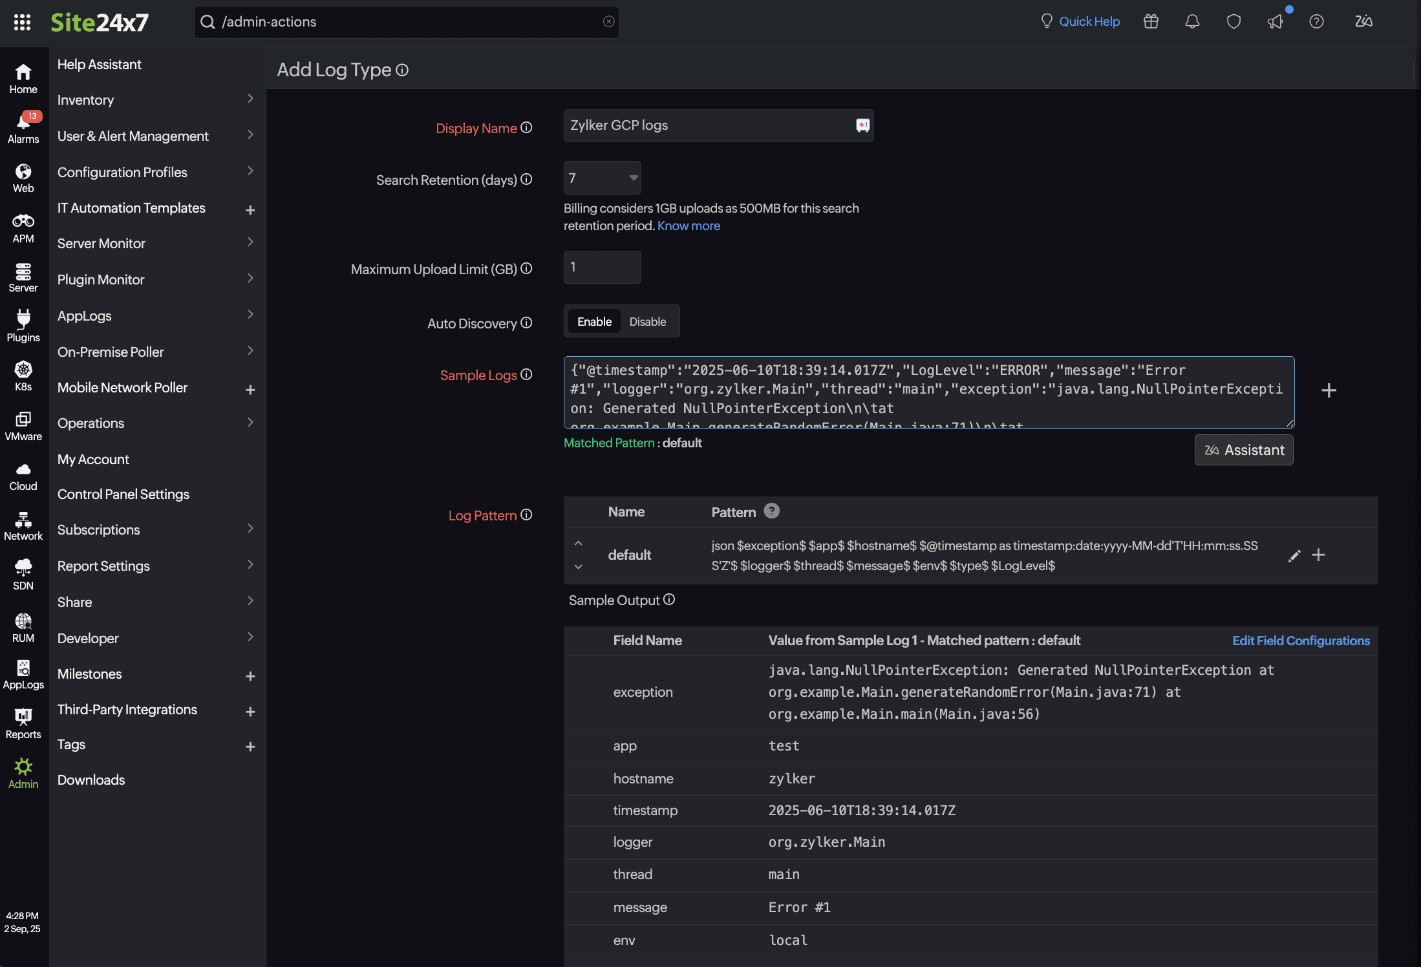Select Enable for Auto Discovery
Viewport: 1421px width, 967px height.
point(594,321)
